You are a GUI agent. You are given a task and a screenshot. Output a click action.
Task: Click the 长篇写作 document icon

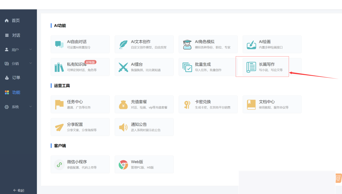coord(251,67)
